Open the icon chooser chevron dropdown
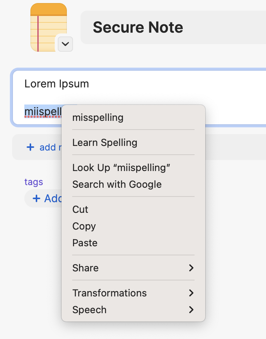Image resolution: width=266 pixels, height=339 pixels. 65,44
